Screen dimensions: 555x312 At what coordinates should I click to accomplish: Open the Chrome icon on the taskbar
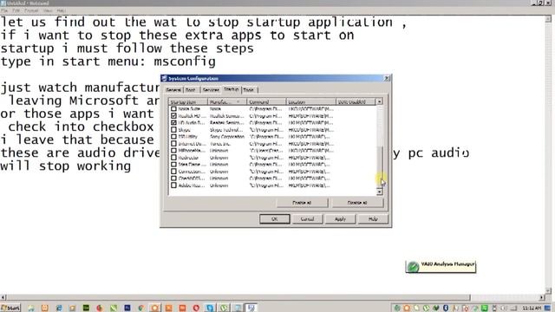(140, 309)
